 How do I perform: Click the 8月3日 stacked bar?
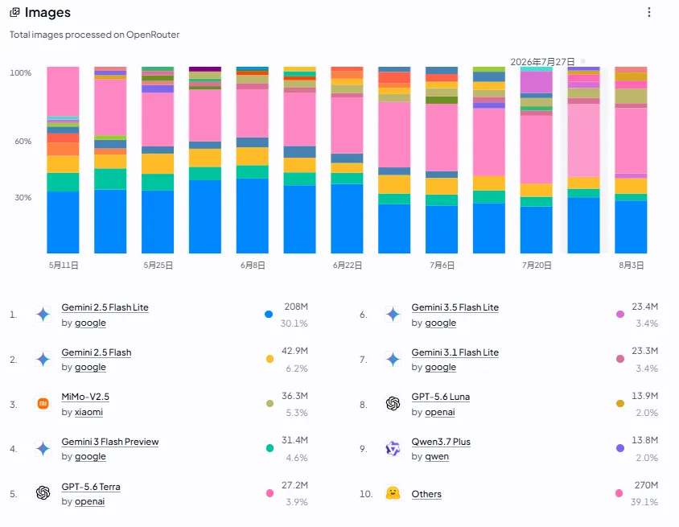pos(631,160)
